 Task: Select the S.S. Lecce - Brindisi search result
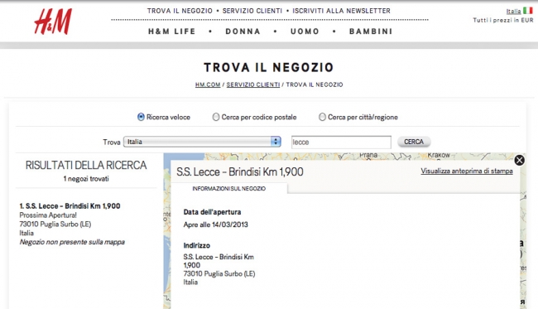(70, 206)
